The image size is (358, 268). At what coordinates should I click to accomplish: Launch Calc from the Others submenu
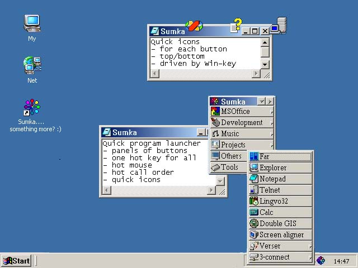[x=281, y=212]
